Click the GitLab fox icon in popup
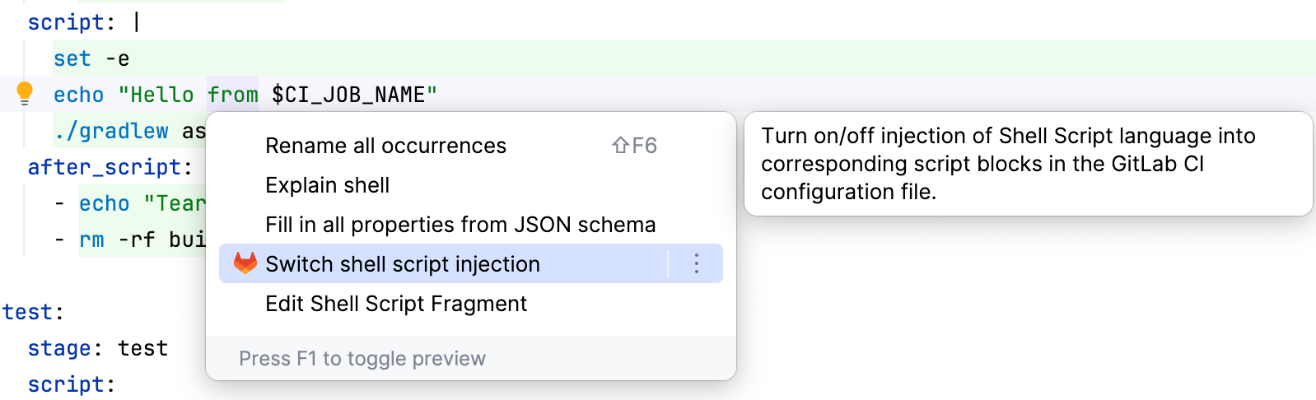This screenshot has height=400, width=1316. (245, 263)
